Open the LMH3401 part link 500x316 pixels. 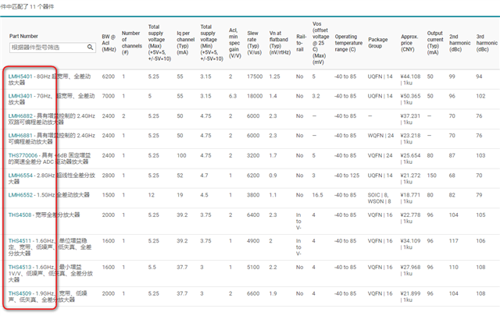pyautogui.click(x=20, y=96)
